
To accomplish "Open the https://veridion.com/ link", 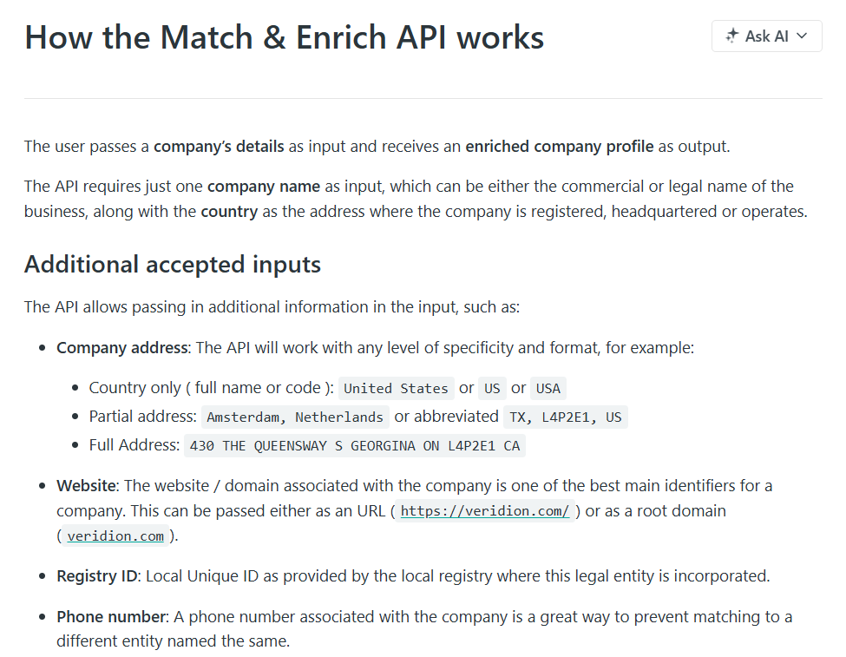I will coord(484,510).
